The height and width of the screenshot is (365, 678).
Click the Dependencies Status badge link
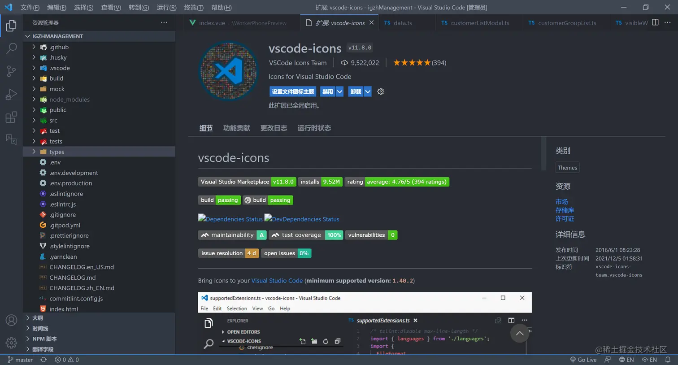(x=230, y=219)
